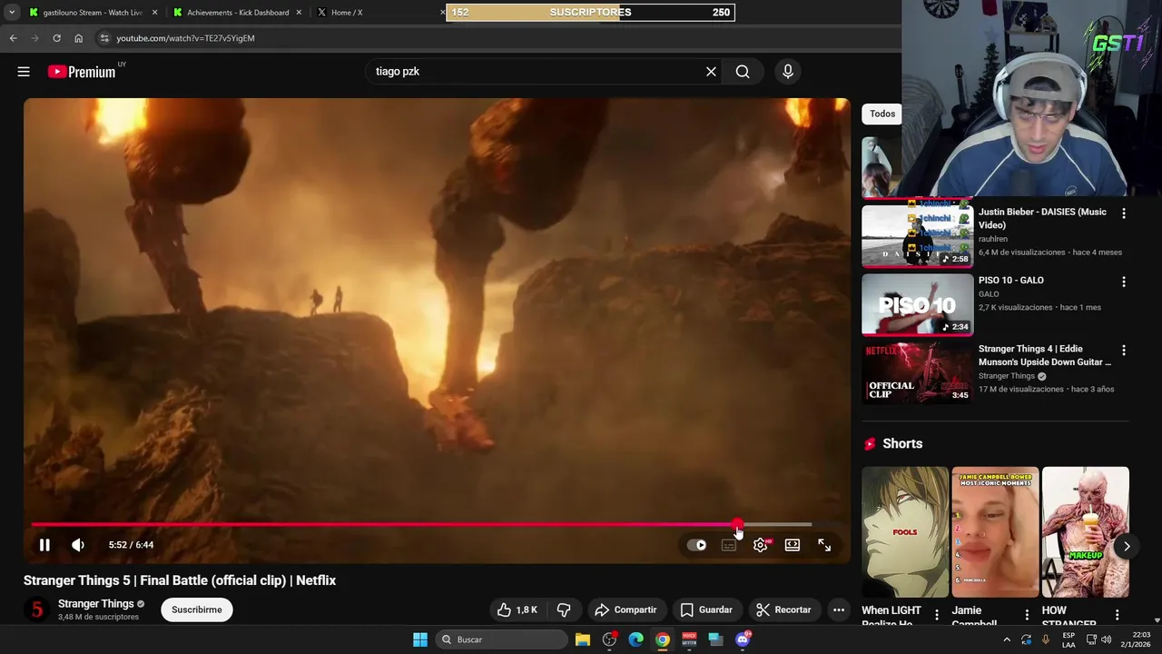
Task: Open the system volume speaker icon
Action: (1106, 639)
